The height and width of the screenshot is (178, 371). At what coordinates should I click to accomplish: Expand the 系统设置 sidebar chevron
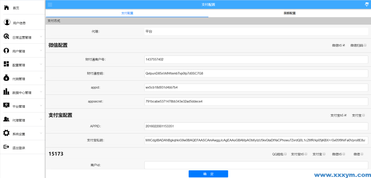(x=41, y=133)
